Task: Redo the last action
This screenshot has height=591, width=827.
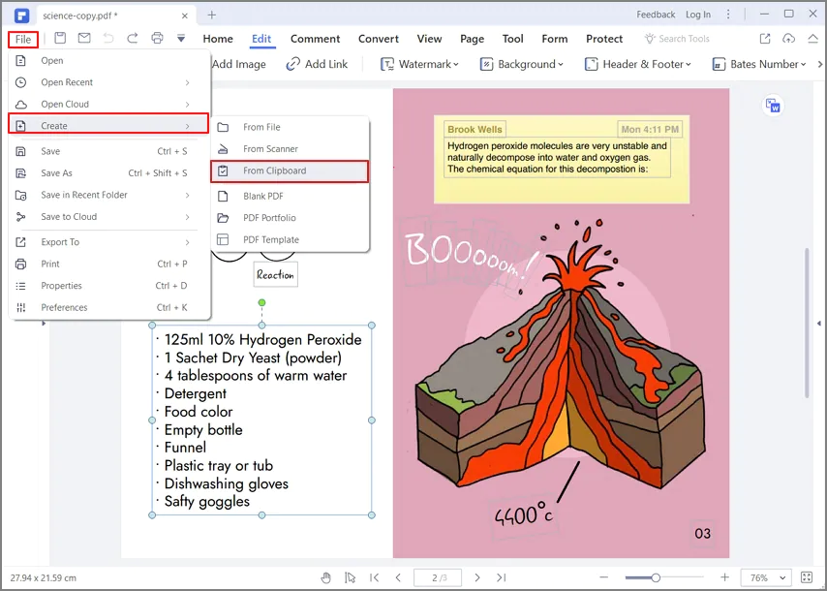Action: tap(132, 37)
